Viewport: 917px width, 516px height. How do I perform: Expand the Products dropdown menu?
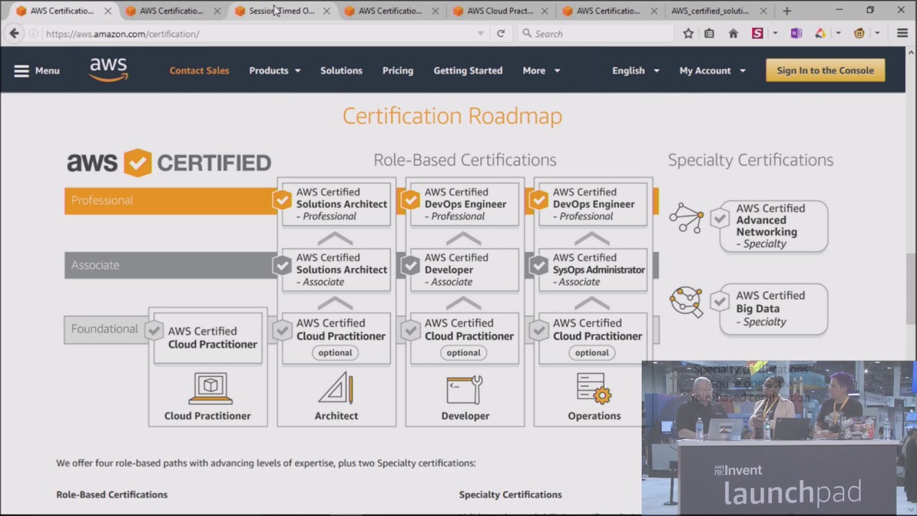(275, 70)
